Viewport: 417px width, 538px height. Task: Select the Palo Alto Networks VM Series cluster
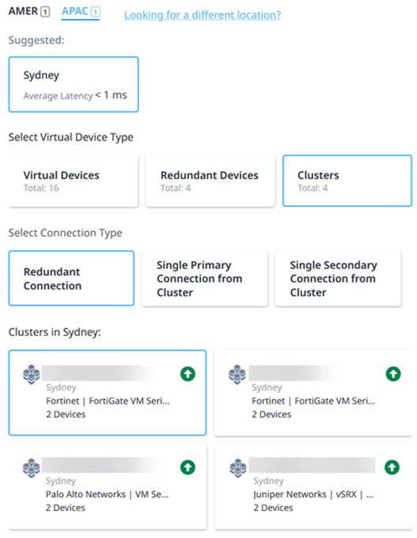pos(107,487)
